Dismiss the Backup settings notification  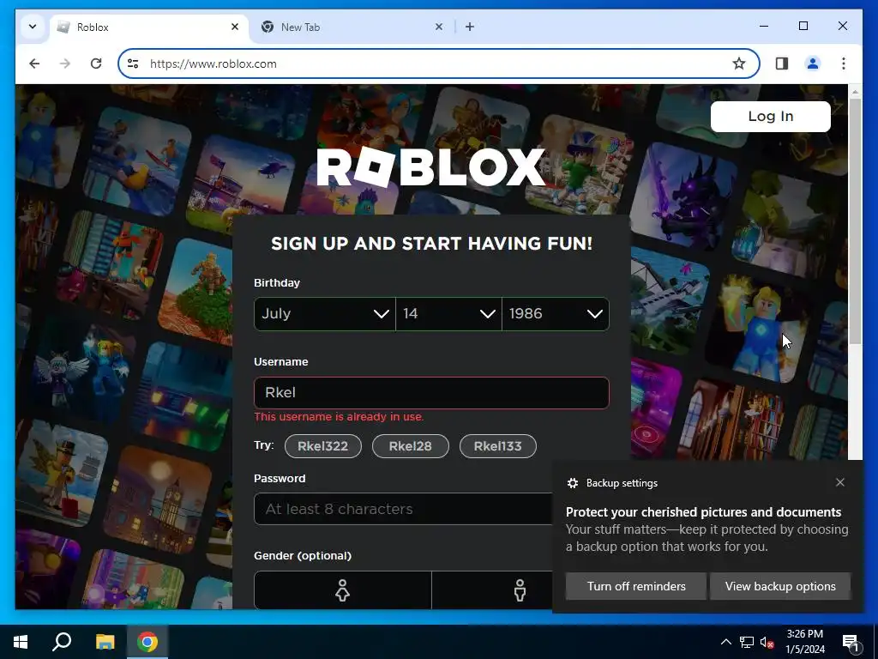tap(840, 482)
